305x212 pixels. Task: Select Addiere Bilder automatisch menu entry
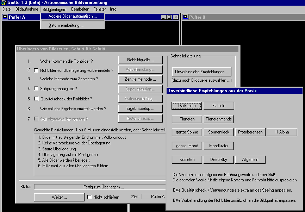tap(73, 16)
